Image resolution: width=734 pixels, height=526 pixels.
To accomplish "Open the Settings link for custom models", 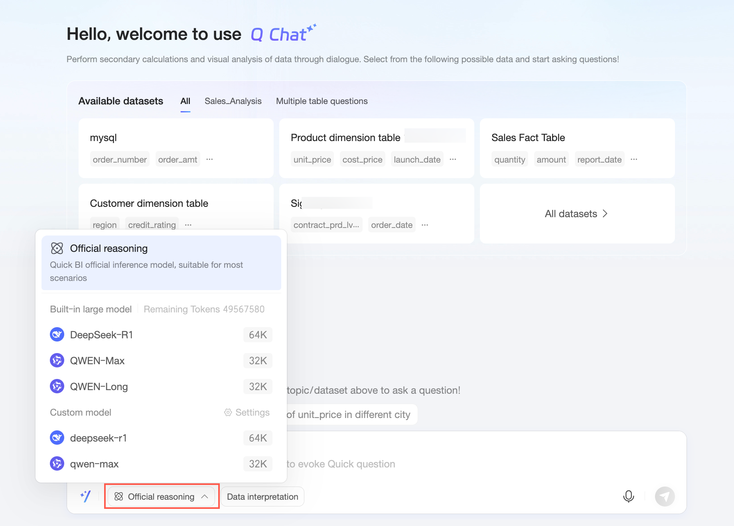I will click(247, 412).
